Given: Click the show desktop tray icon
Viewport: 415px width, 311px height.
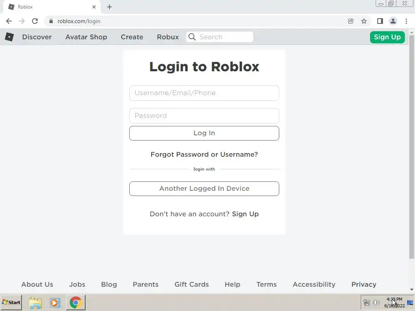Looking at the screenshot, I should (x=410, y=302).
